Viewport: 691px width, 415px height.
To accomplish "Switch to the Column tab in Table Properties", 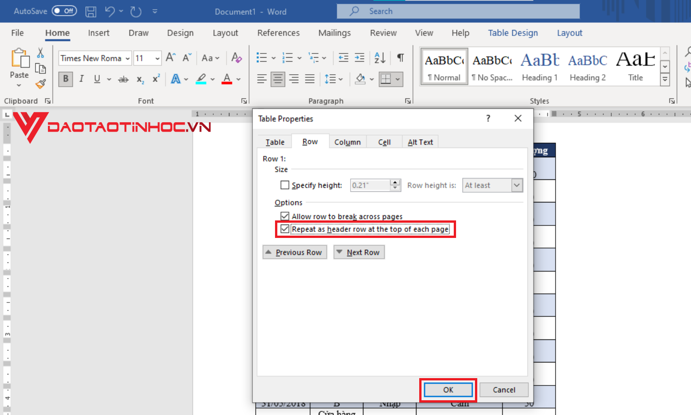I will [347, 142].
